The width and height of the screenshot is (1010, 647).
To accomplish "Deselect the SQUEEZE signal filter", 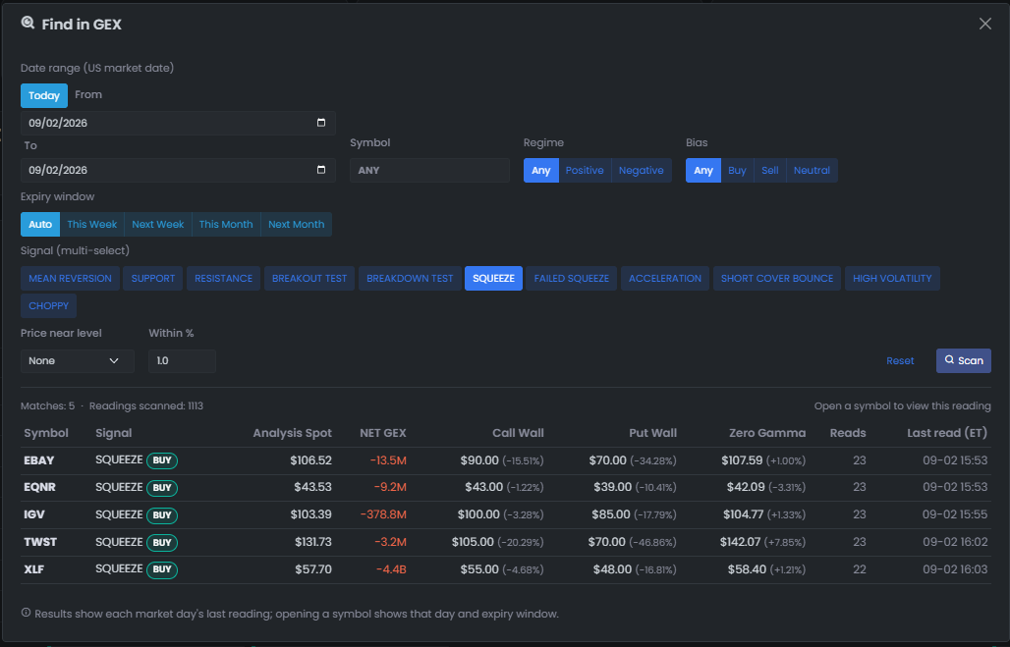I will [x=493, y=278].
